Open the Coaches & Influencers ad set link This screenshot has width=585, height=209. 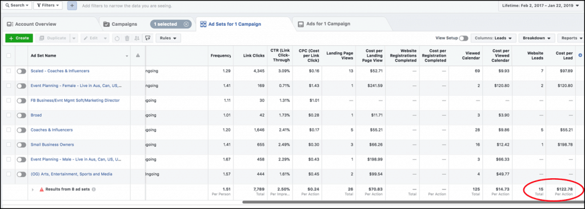(51, 130)
